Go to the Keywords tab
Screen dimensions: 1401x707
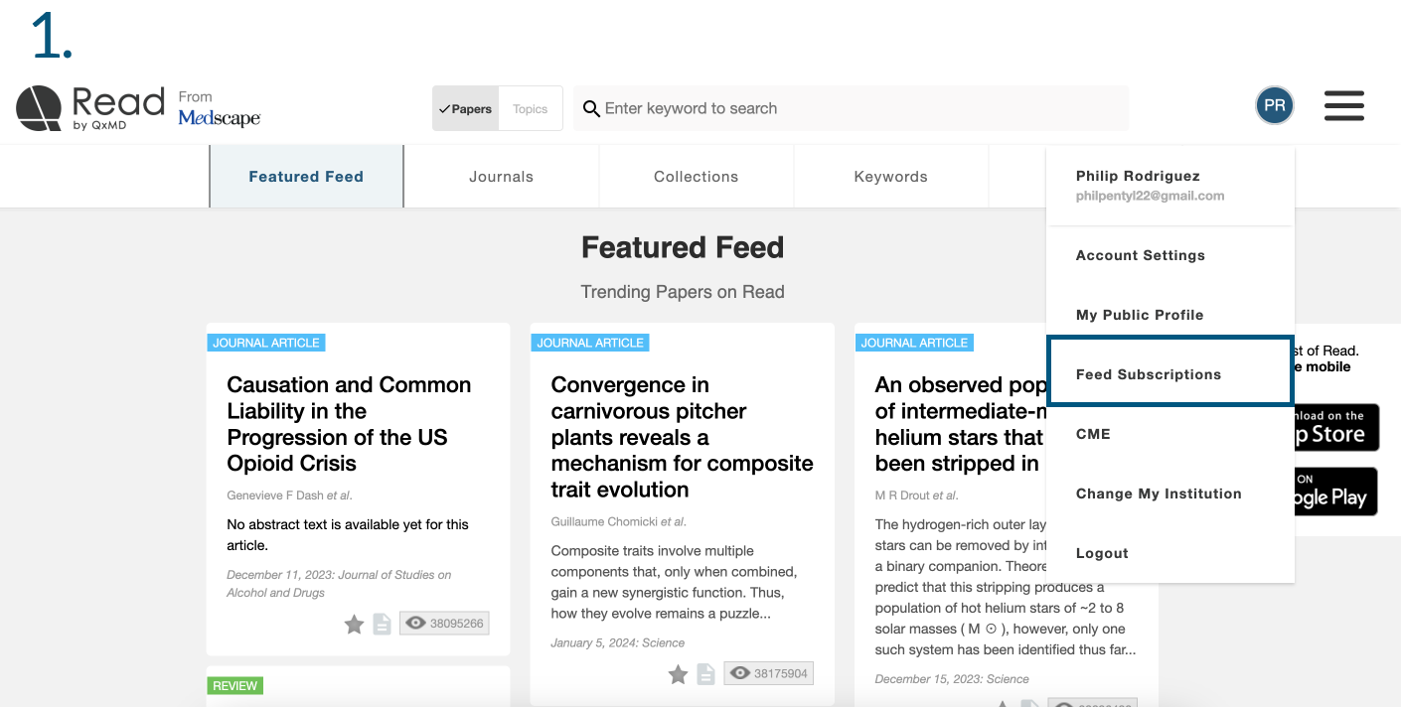point(890,177)
